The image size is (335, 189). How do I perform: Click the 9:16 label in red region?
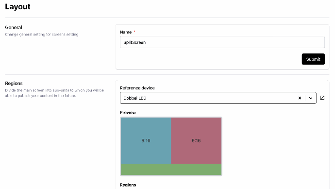pyautogui.click(x=196, y=141)
